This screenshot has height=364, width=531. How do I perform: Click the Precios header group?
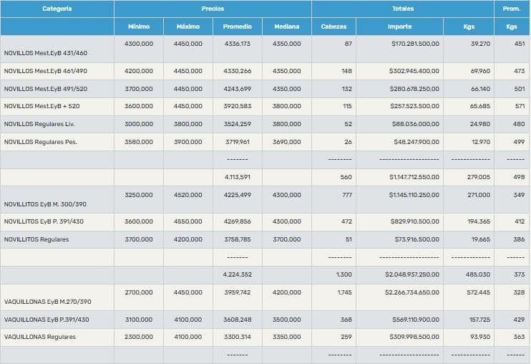(x=213, y=9)
